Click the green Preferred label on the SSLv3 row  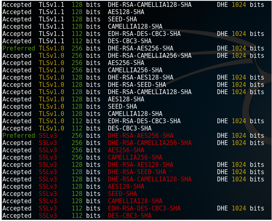(19, 136)
